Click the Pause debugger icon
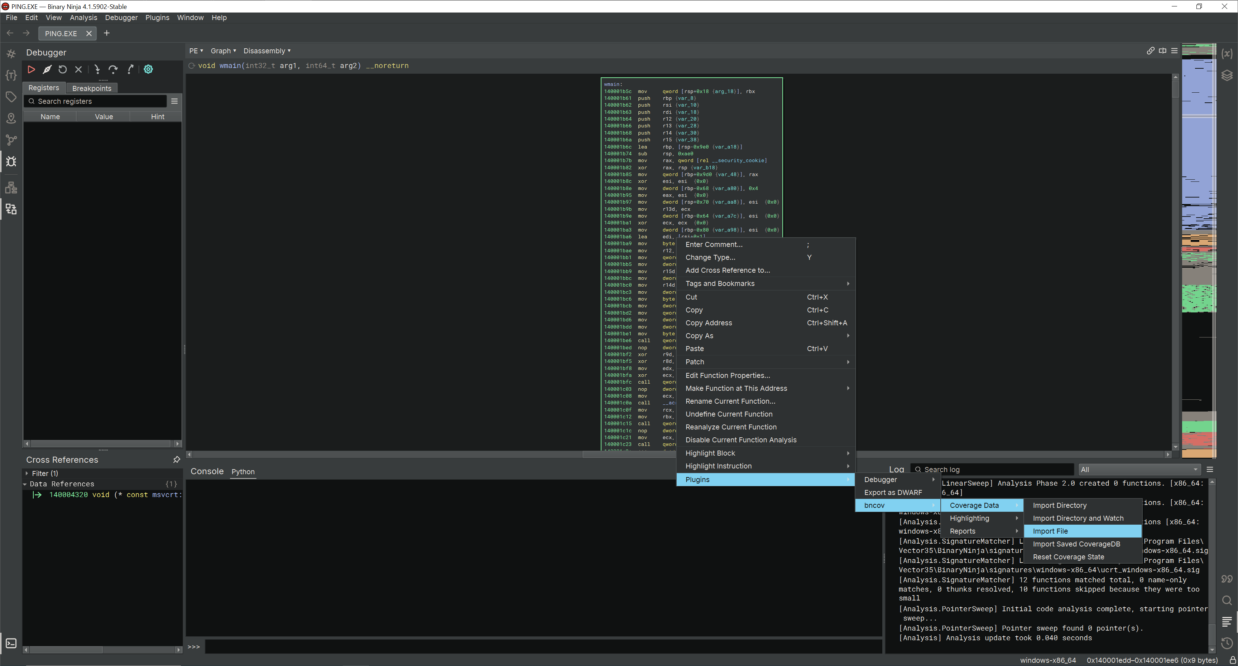Screen dimensions: 1238x666 (47, 69)
